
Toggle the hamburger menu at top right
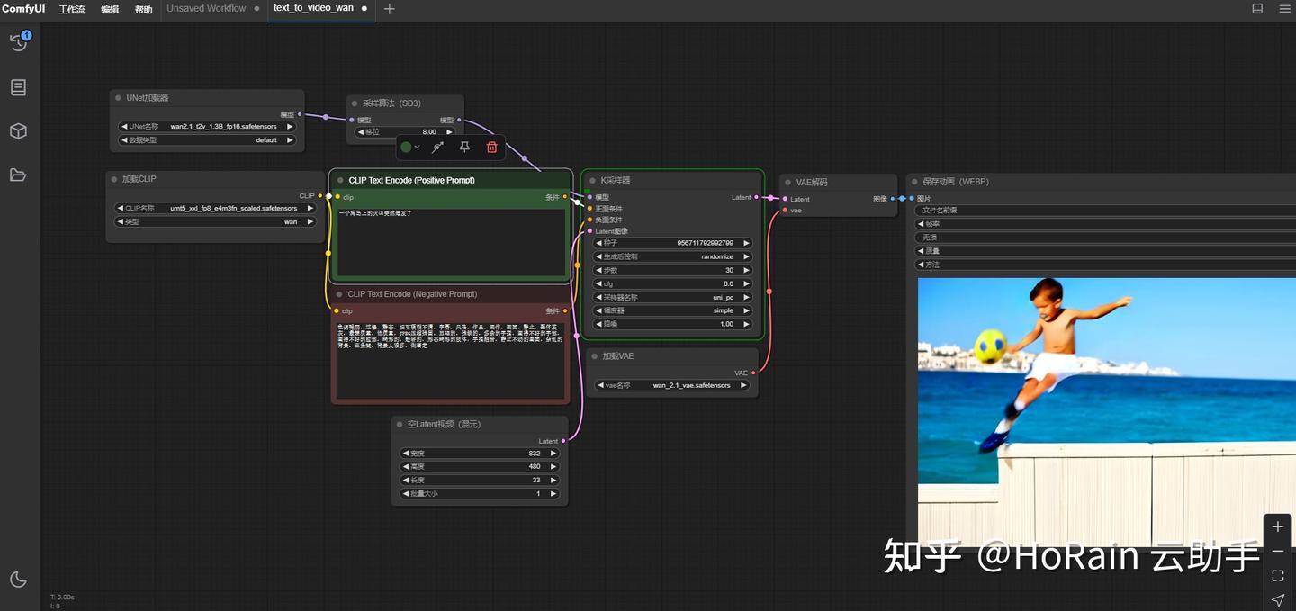click(x=1284, y=8)
